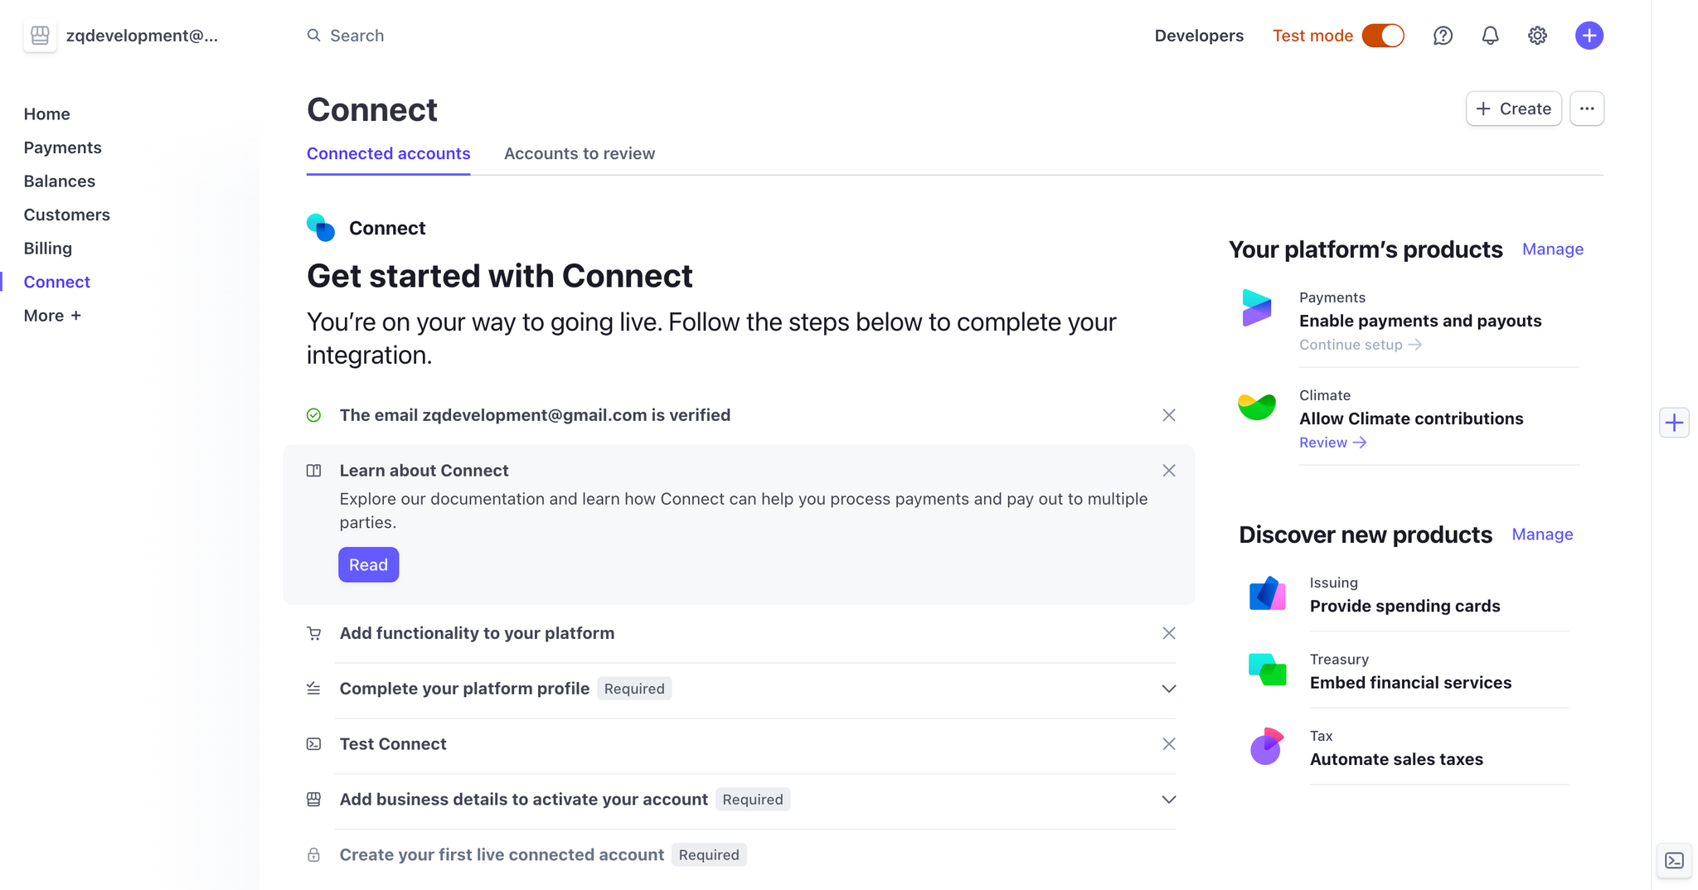Click the Tax product icon
The width and height of the screenshot is (1698, 890).
[1267, 746]
